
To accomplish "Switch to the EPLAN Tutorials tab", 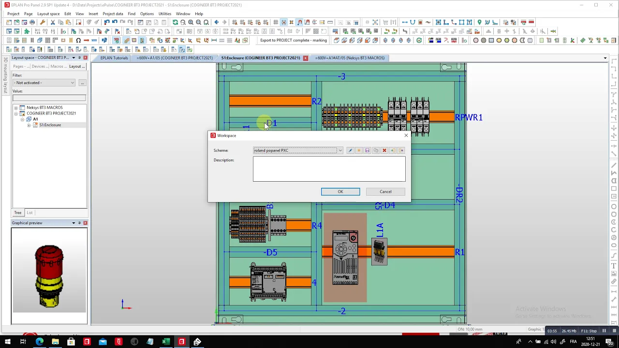I will coord(114,58).
